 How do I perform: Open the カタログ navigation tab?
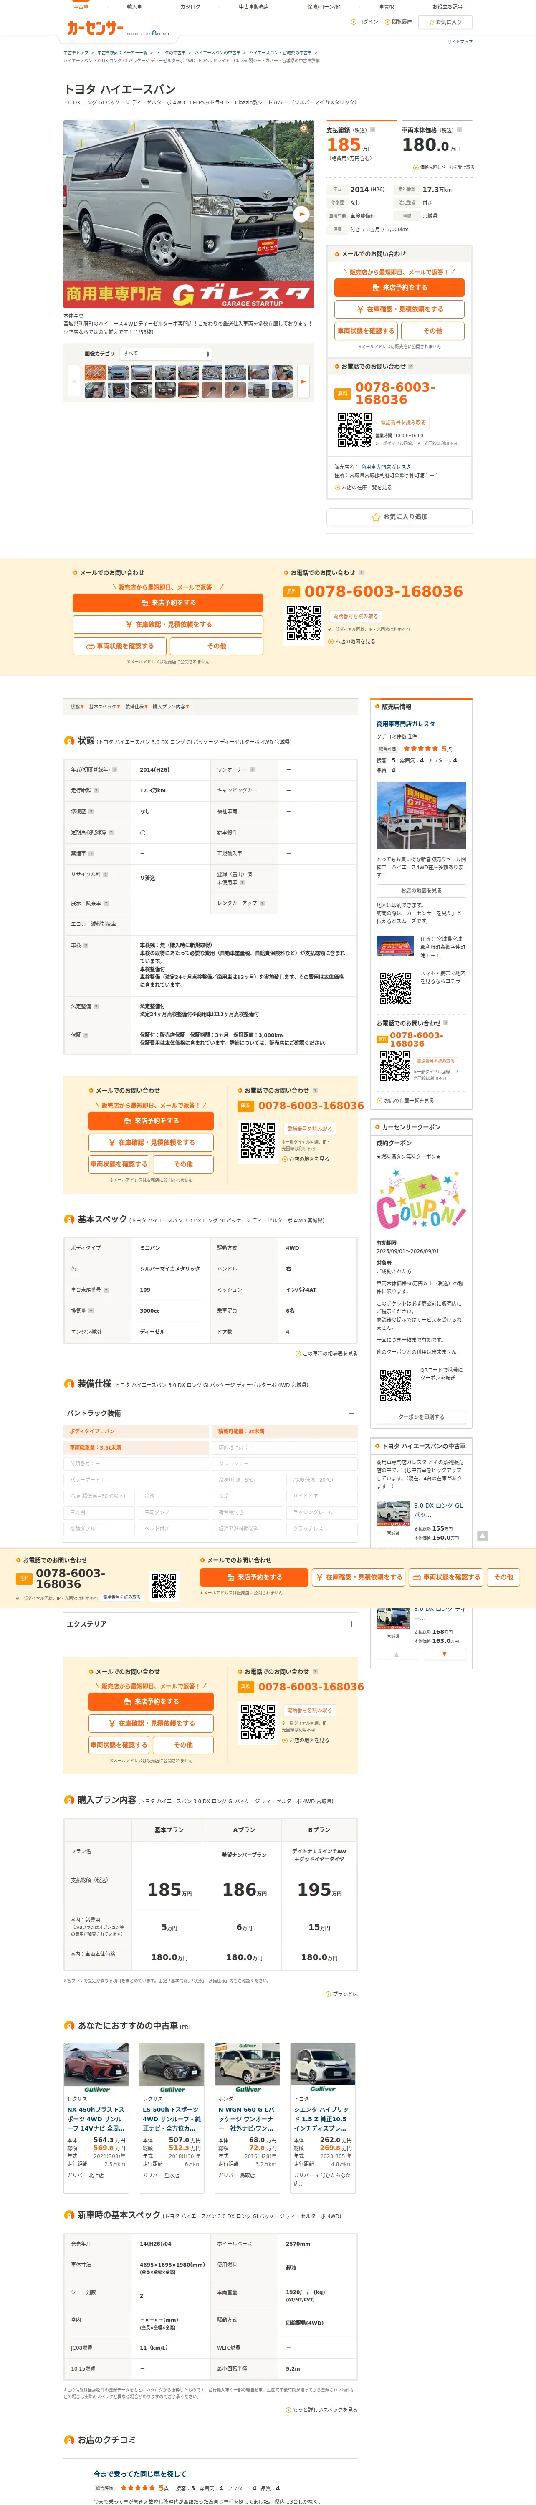pyautogui.click(x=191, y=7)
